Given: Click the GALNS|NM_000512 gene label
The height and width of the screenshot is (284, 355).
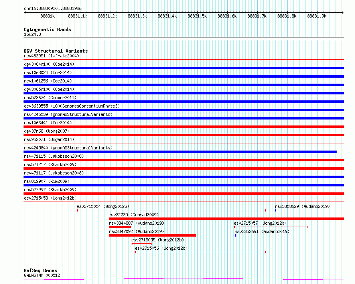Looking at the screenshot, I should (42, 275).
